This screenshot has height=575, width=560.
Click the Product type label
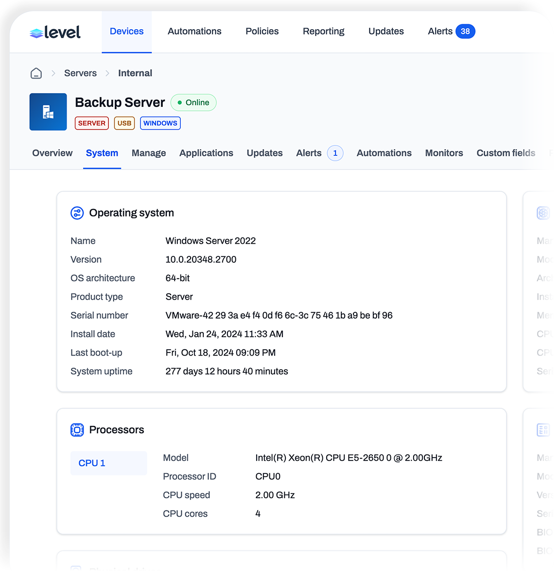click(97, 297)
